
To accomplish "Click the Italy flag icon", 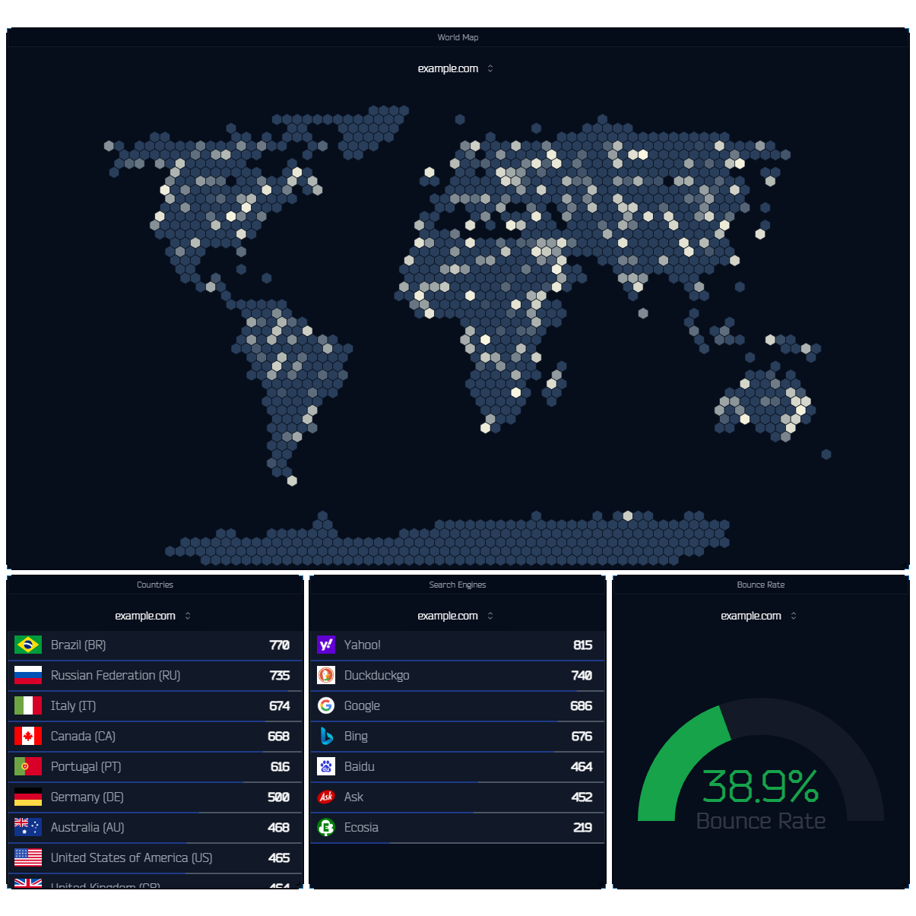I will point(28,705).
